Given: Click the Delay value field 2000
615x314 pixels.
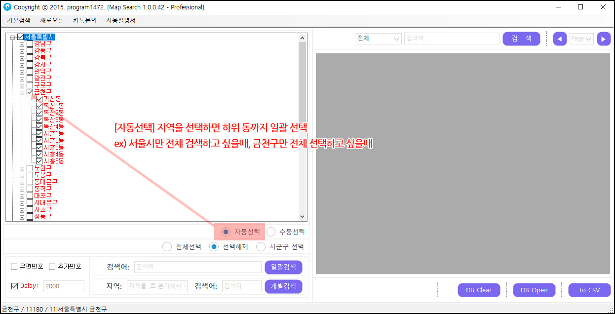Looking at the screenshot, I should (64, 286).
